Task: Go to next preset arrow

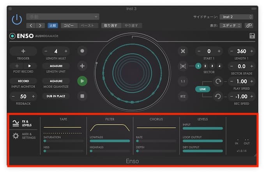Action: tap(40, 26)
